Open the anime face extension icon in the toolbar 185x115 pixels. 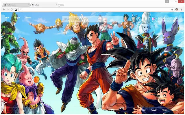pos(177,9)
